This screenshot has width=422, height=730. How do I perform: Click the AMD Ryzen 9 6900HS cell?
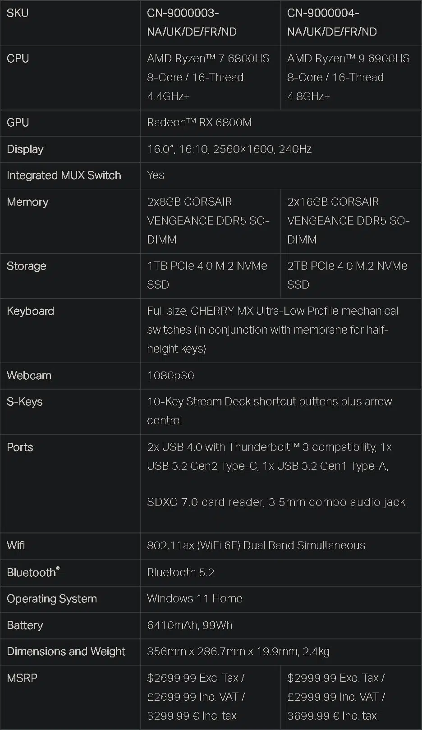(x=351, y=77)
